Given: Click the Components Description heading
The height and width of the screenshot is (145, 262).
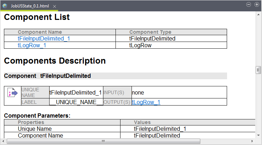Looking at the screenshot, I should [x=55, y=61].
